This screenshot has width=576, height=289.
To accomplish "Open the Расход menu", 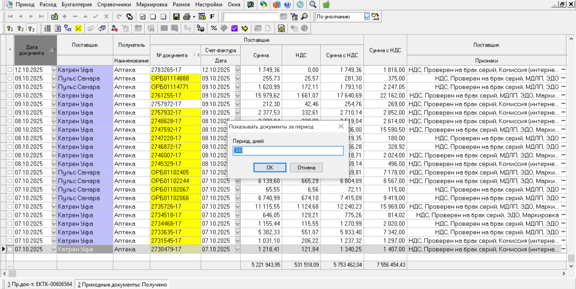I will (x=48, y=4).
